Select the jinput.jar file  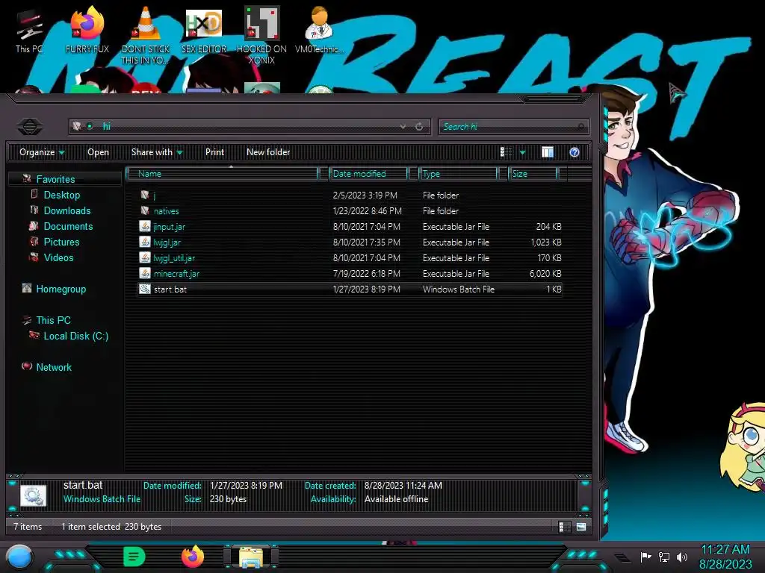[x=350, y=227]
